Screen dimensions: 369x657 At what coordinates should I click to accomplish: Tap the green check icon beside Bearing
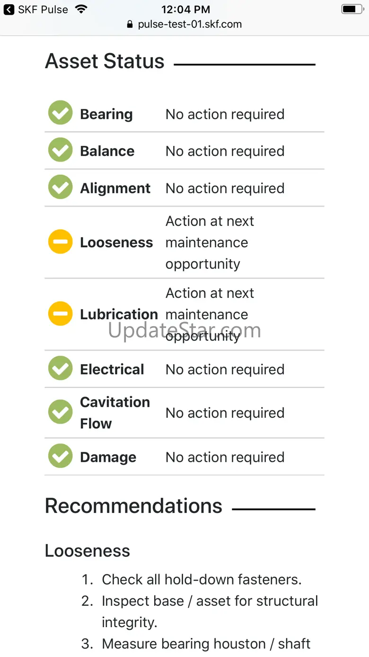[x=61, y=113]
